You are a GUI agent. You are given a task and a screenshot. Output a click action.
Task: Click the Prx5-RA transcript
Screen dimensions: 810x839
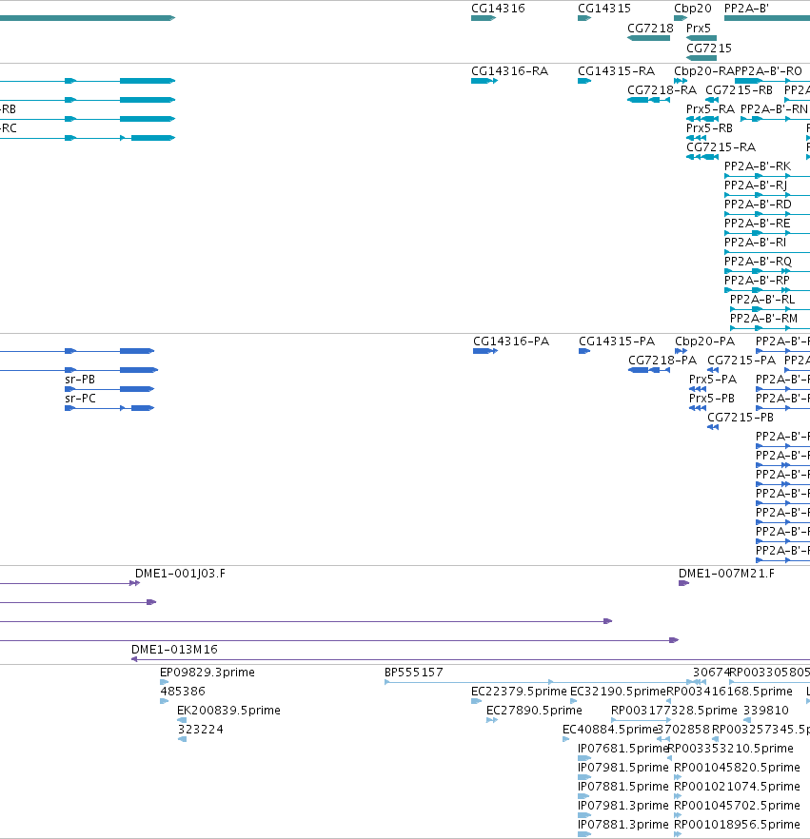click(702, 119)
